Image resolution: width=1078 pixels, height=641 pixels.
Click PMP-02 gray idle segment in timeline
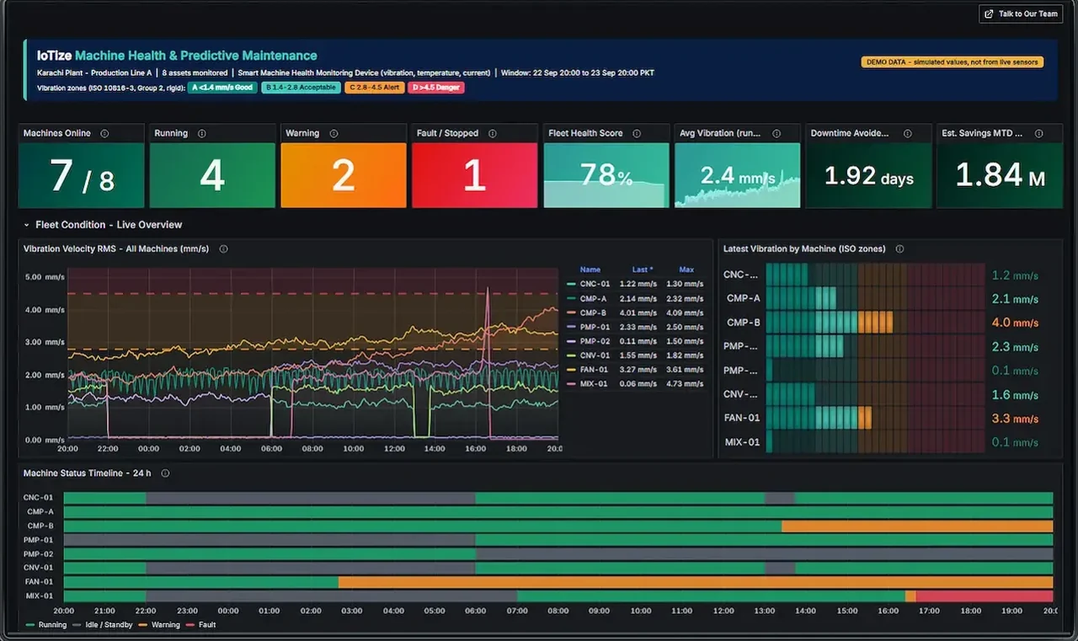(x=765, y=554)
